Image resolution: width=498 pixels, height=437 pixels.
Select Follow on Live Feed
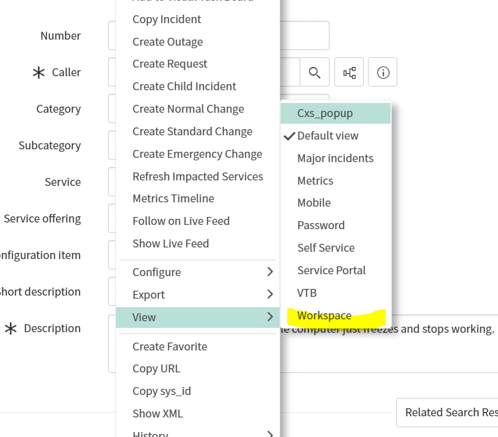[x=181, y=221]
